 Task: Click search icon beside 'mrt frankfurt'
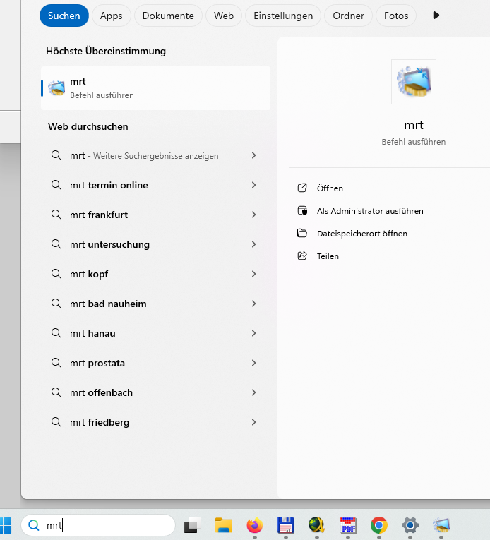(x=56, y=215)
